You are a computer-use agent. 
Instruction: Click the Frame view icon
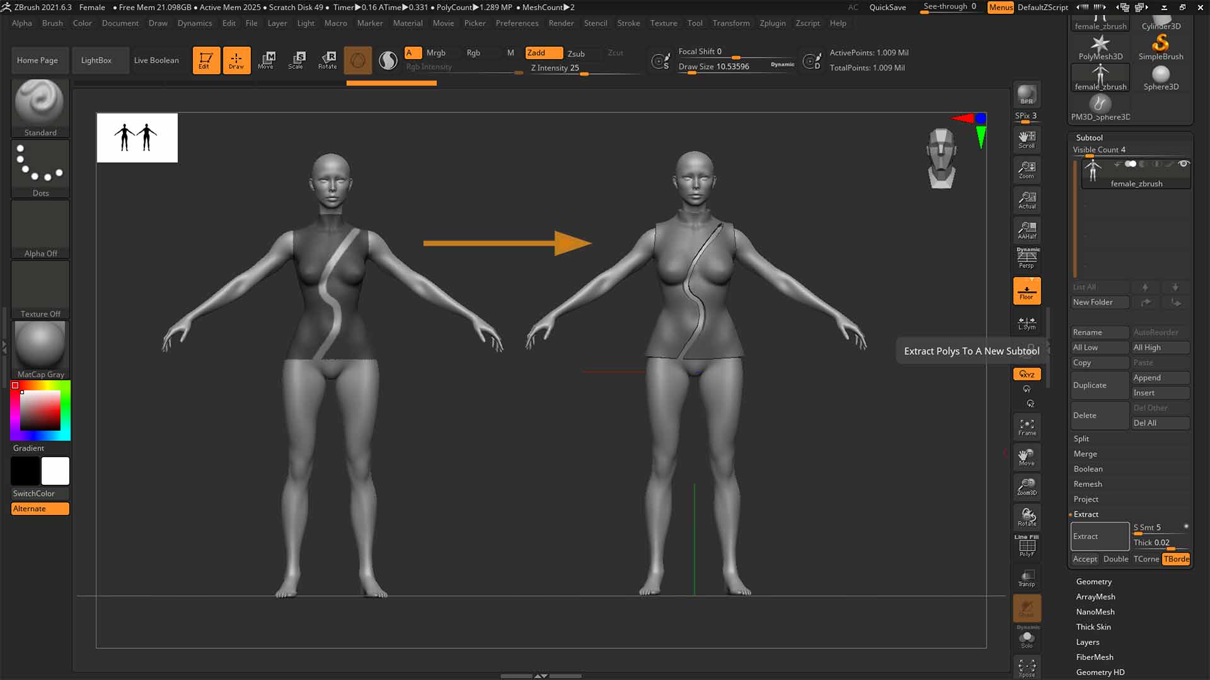click(x=1027, y=427)
